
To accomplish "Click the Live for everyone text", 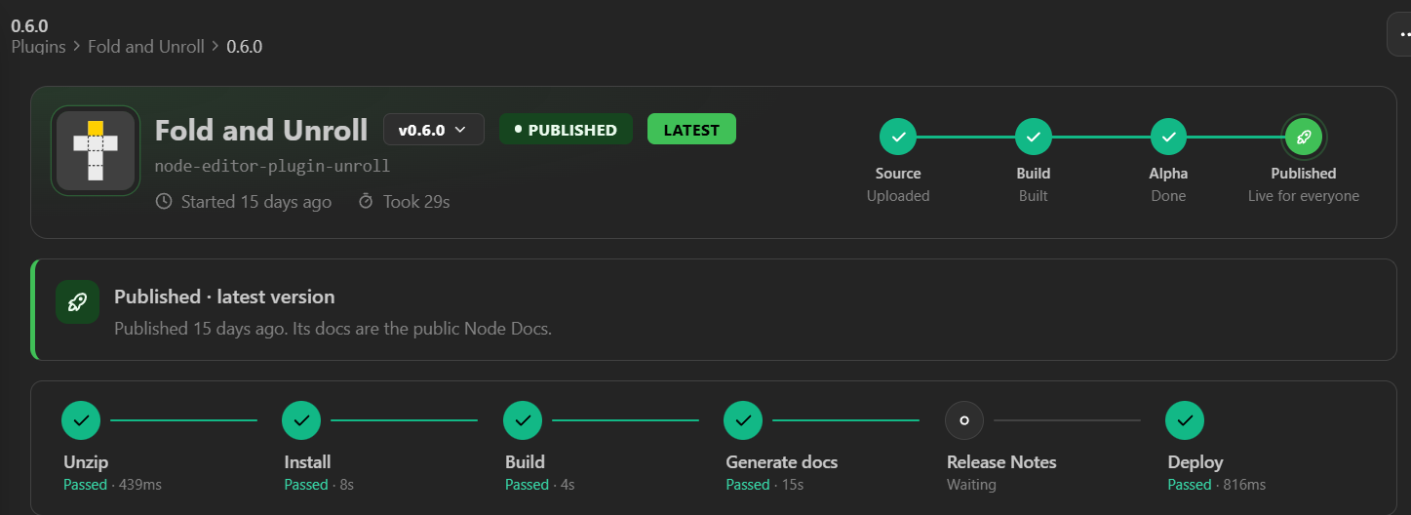I will (1304, 196).
